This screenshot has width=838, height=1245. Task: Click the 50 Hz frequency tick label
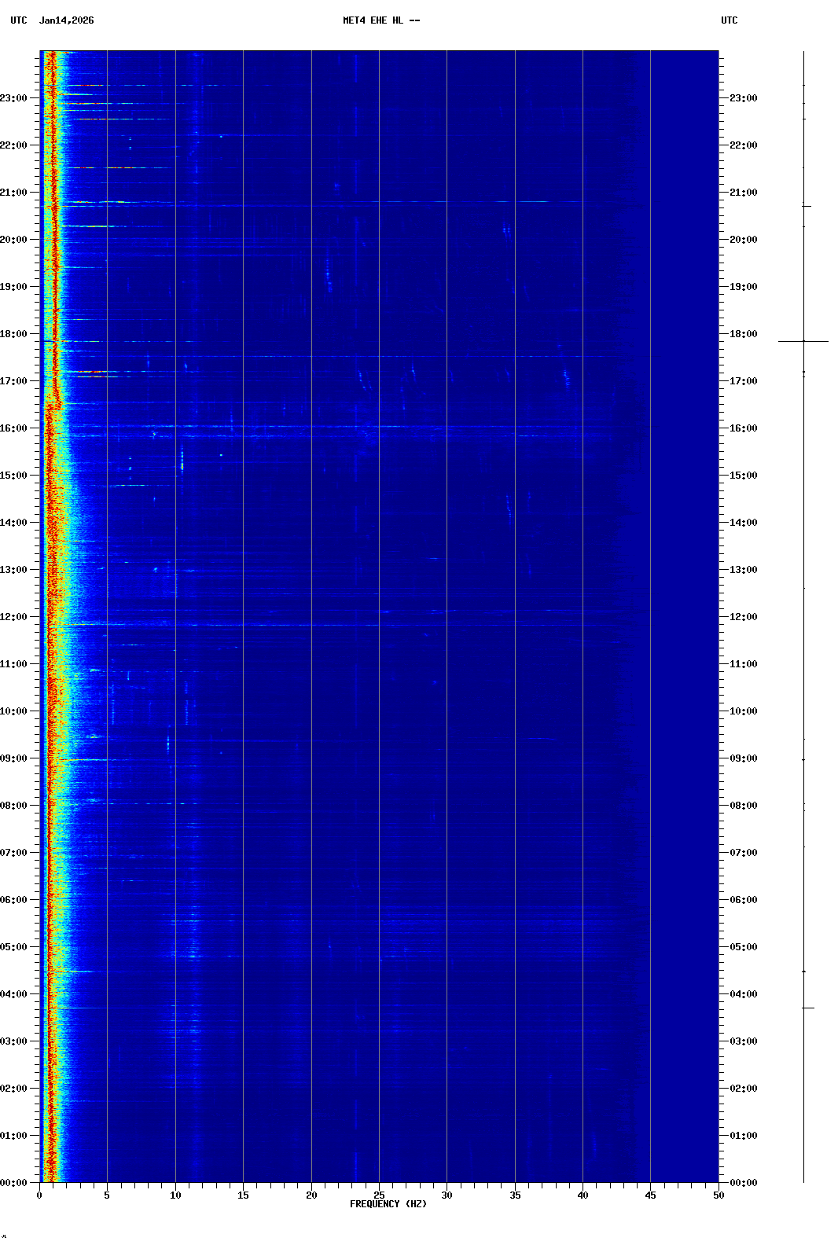(719, 1195)
